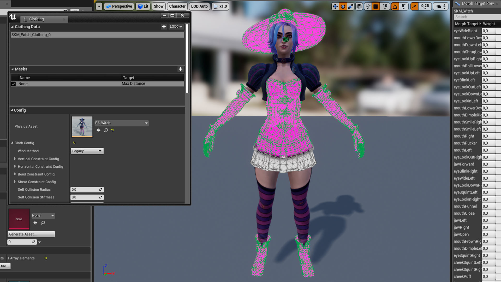Select the scale gizmo tool

coord(351,6)
